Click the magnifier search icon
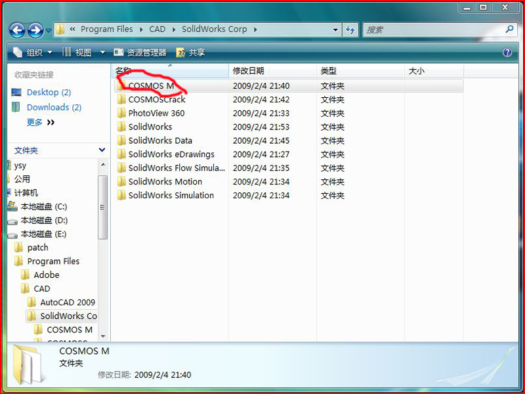Screen dimensions: 525x394 coord(509,30)
